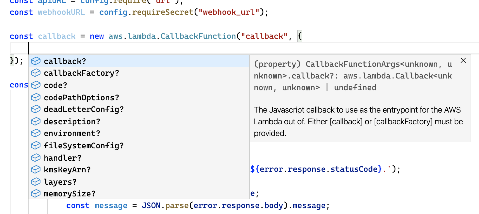Click error.response.body argument
479x214 pixels.
(238, 206)
